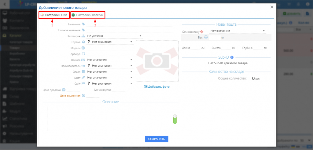Click the Глубина input field
The width and height of the screenshot is (313, 150).
point(258,48)
